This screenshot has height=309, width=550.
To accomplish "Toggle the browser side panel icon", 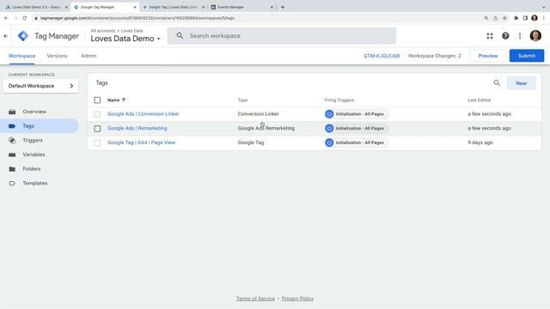I will (525, 18).
